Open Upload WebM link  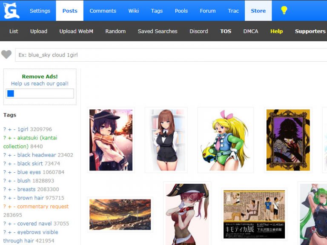[76, 31]
